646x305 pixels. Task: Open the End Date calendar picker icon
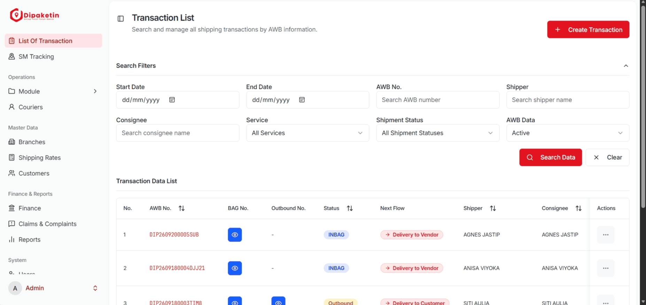[302, 100]
